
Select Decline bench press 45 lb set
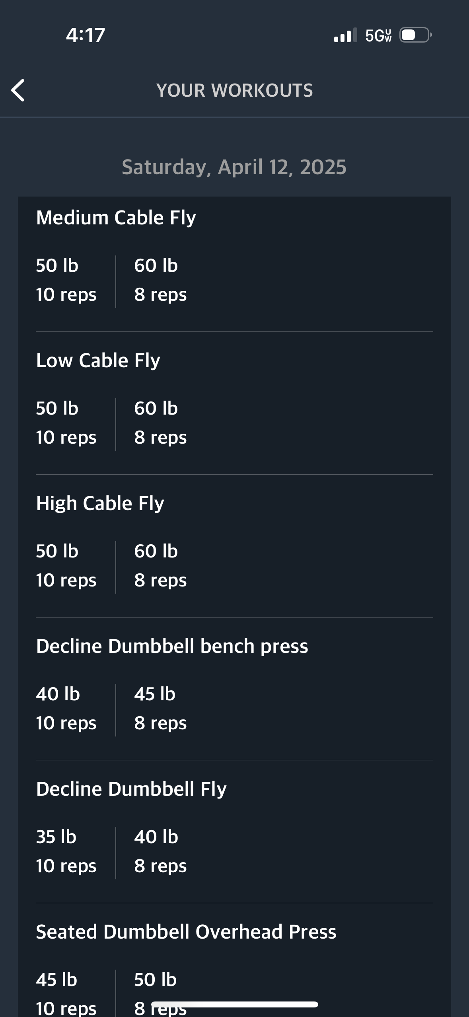point(160,709)
